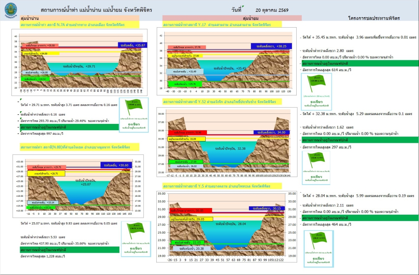Click the 'ระดับน้ำต่ำกว่าตลิ่งขวา 1.62 เมตร' line

click(x=328, y=127)
